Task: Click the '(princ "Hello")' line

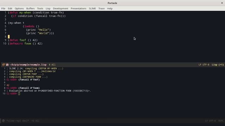Action: (x=38, y=30)
